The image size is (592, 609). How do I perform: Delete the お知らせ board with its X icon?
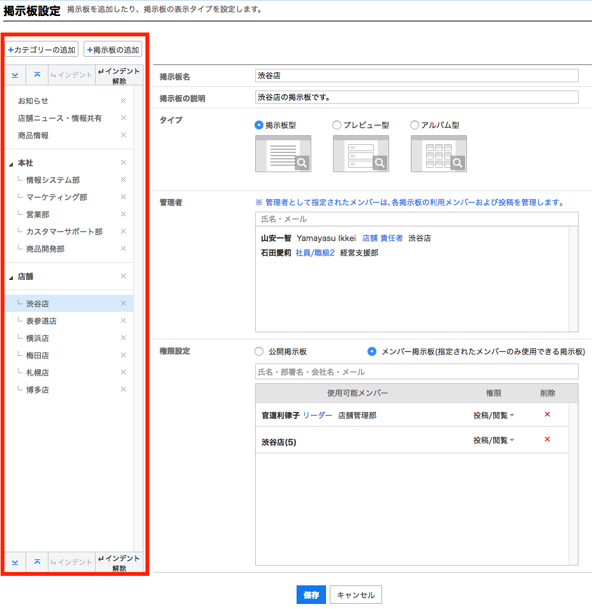(x=123, y=101)
